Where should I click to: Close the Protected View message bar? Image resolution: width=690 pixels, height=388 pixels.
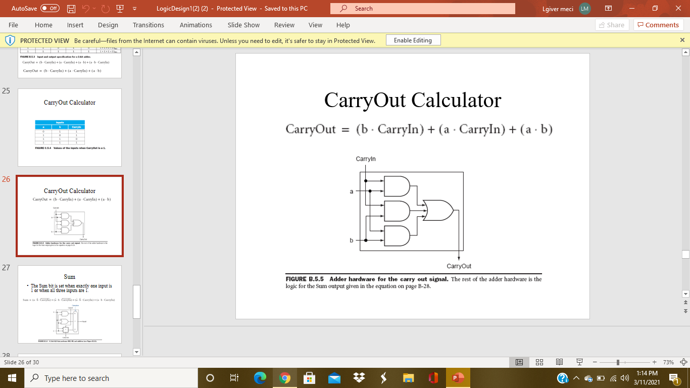pos(682,40)
